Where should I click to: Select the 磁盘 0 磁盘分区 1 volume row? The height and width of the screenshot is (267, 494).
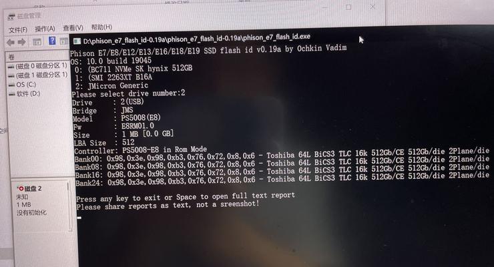[38, 66]
